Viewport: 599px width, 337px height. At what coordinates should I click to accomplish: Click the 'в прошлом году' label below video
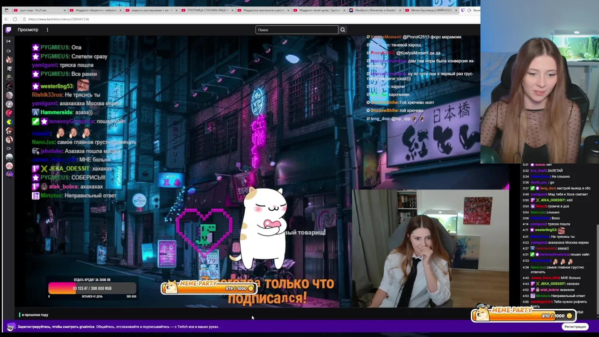point(35,315)
